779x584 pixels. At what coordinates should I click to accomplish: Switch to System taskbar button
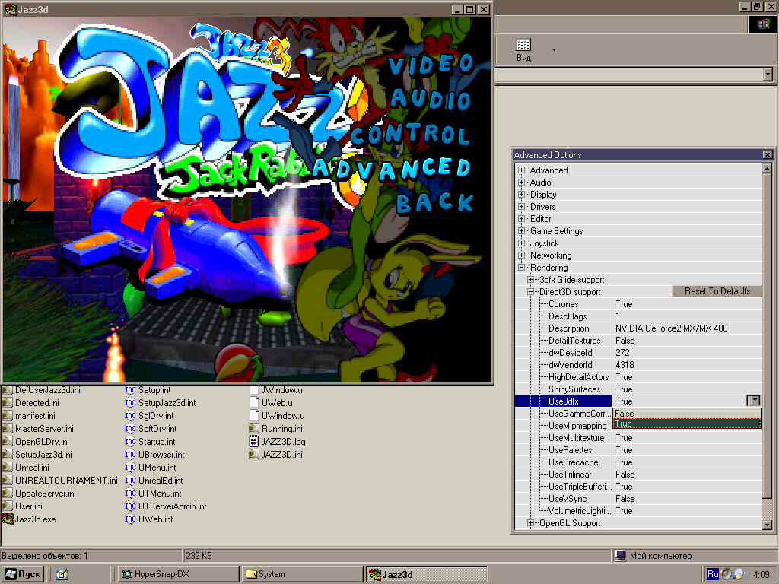click(x=303, y=574)
